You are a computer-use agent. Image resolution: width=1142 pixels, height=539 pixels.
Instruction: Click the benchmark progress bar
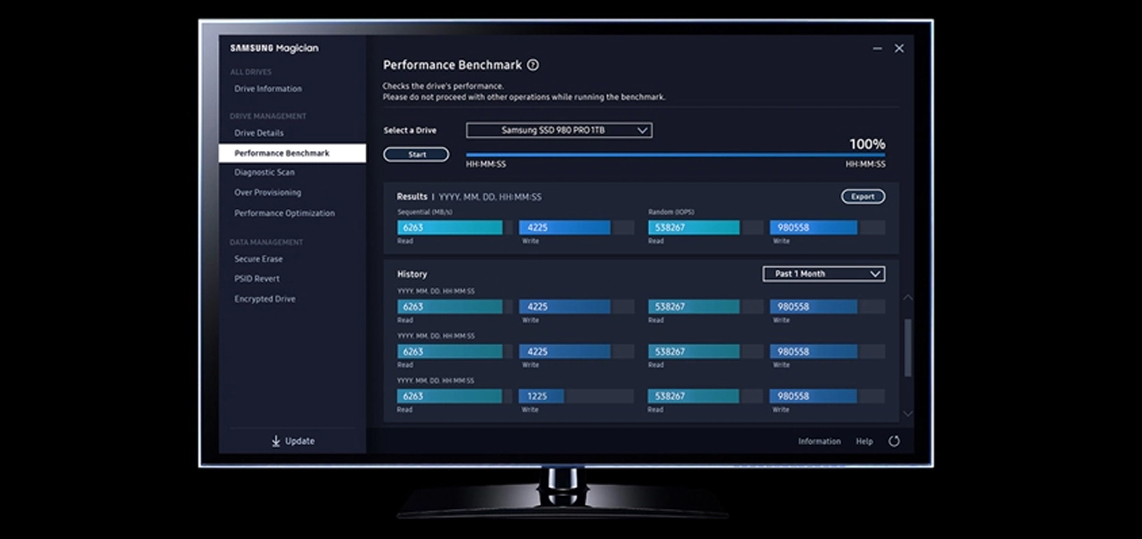pyautogui.click(x=676, y=155)
